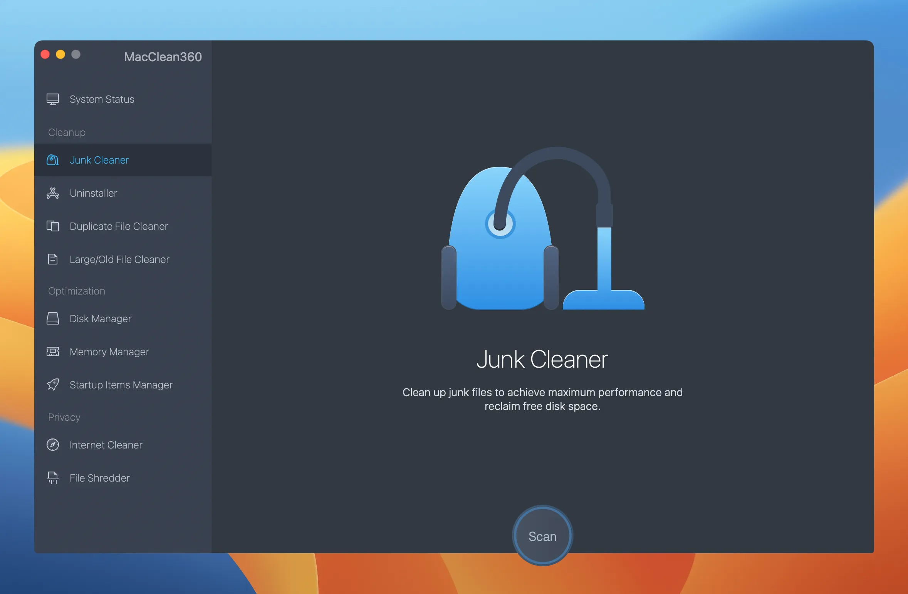The image size is (908, 594).
Task: Open Internet Cleaner from Privacy section
Action: coord(106,445)
